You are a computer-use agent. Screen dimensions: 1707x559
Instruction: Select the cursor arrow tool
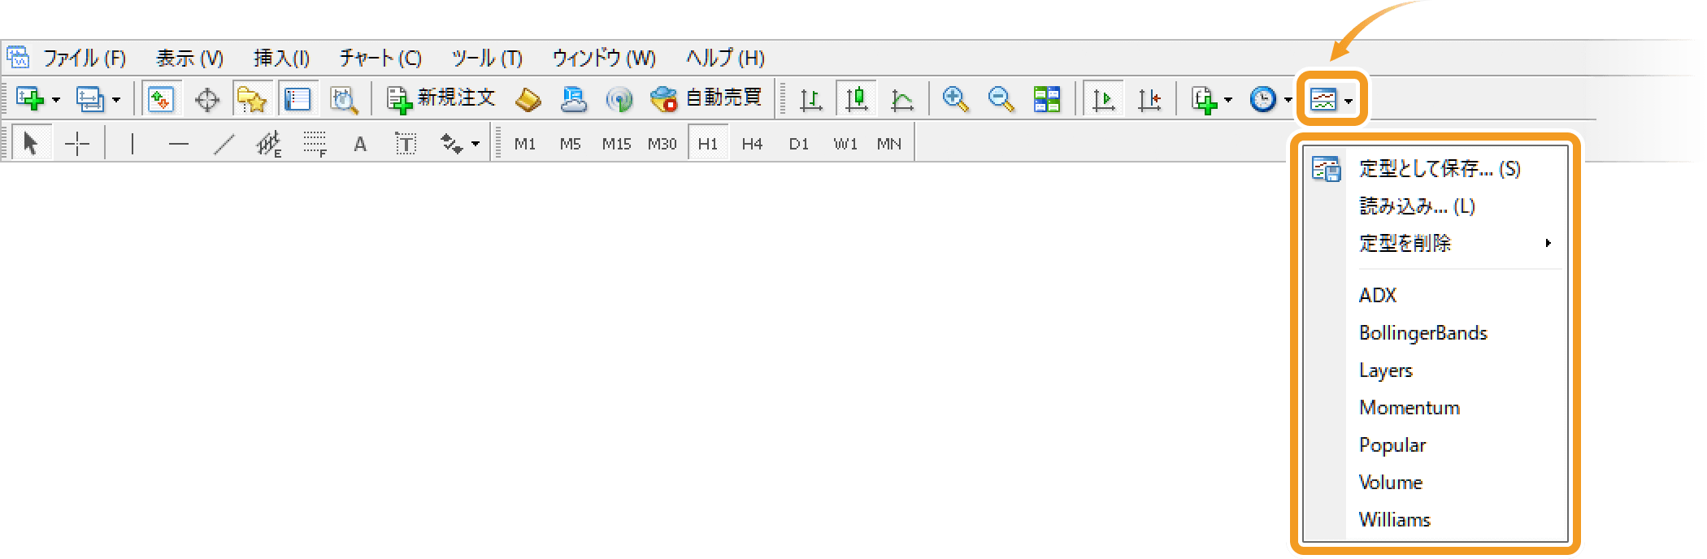(x=31, y=144)
